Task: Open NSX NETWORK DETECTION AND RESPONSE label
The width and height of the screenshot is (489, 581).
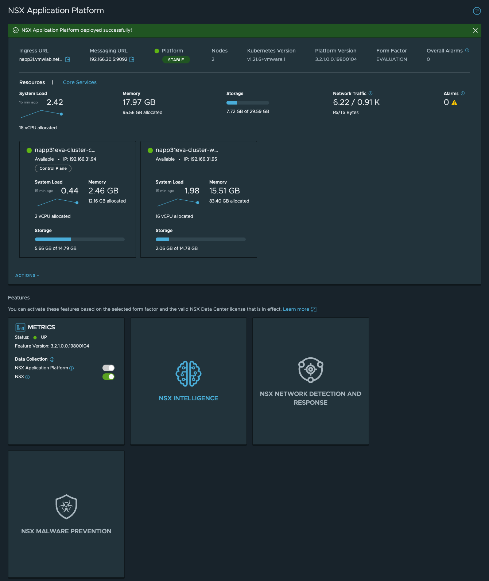Action: [311, 398]
